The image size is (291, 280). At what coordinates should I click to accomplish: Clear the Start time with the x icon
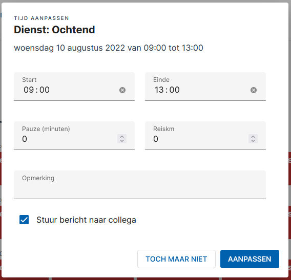pyautogui.click(x=122, y=90)
